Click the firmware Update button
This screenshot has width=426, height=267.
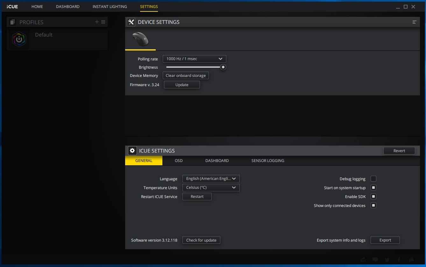point(182,85)
